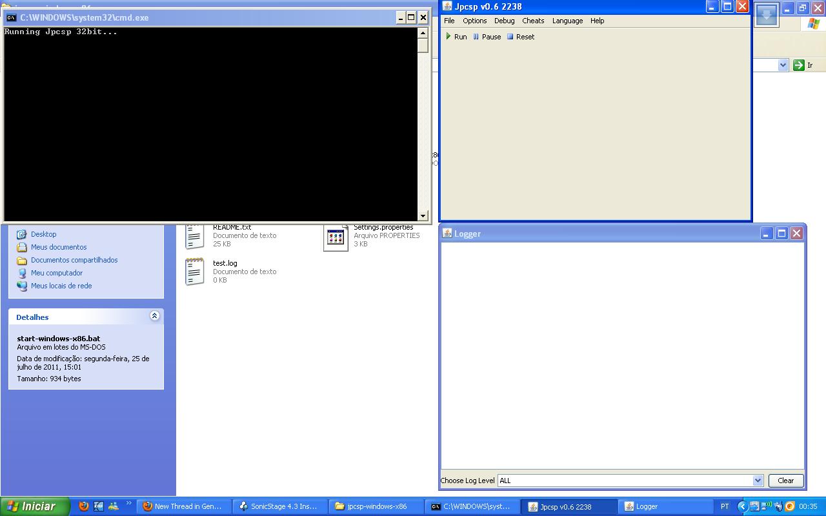
Task: Open the Choose Log Level dropdown
Action: point(758,481)
